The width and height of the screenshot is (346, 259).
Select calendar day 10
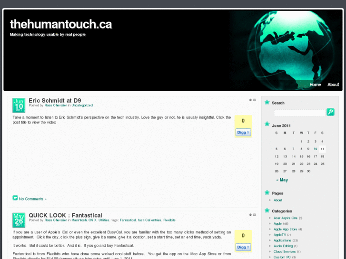point(316,149)
